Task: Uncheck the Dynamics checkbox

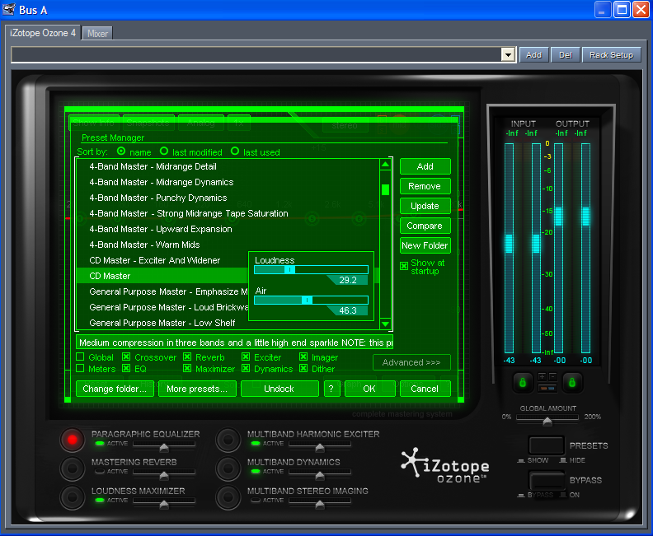Action: 246,368
